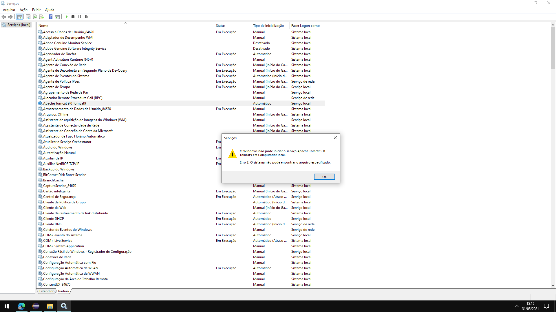This screenshot has width=556, height=312.
Task: Select the Áudio do Windows service
Action: [x=129, y=147]
